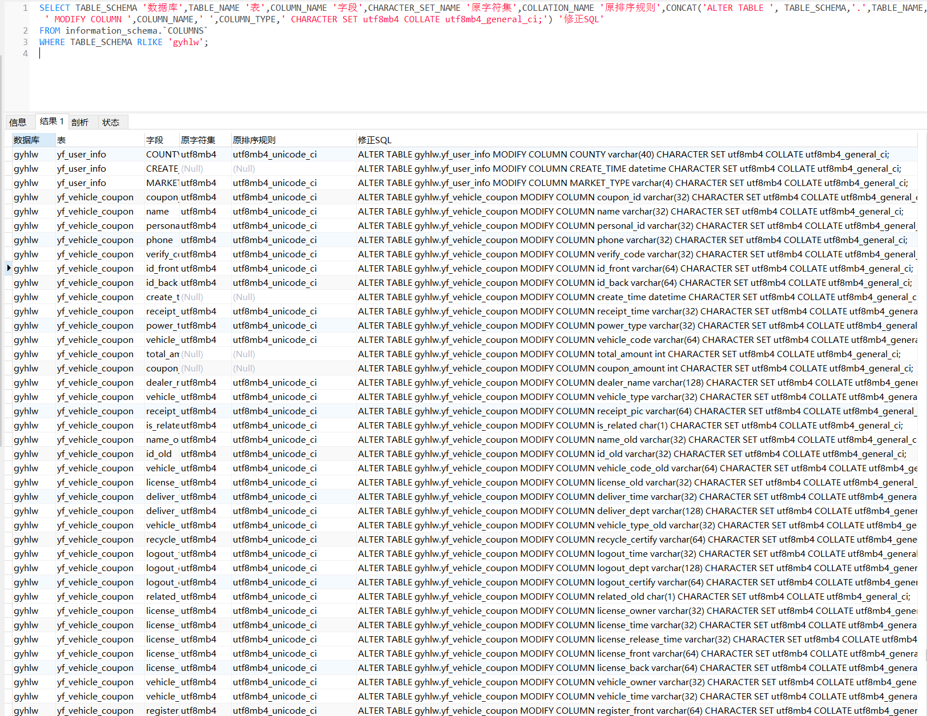Click the ALTER statement for COUNTY column
Image resolution: width=927 pixels, height=716 pixels.
[623, 155]
